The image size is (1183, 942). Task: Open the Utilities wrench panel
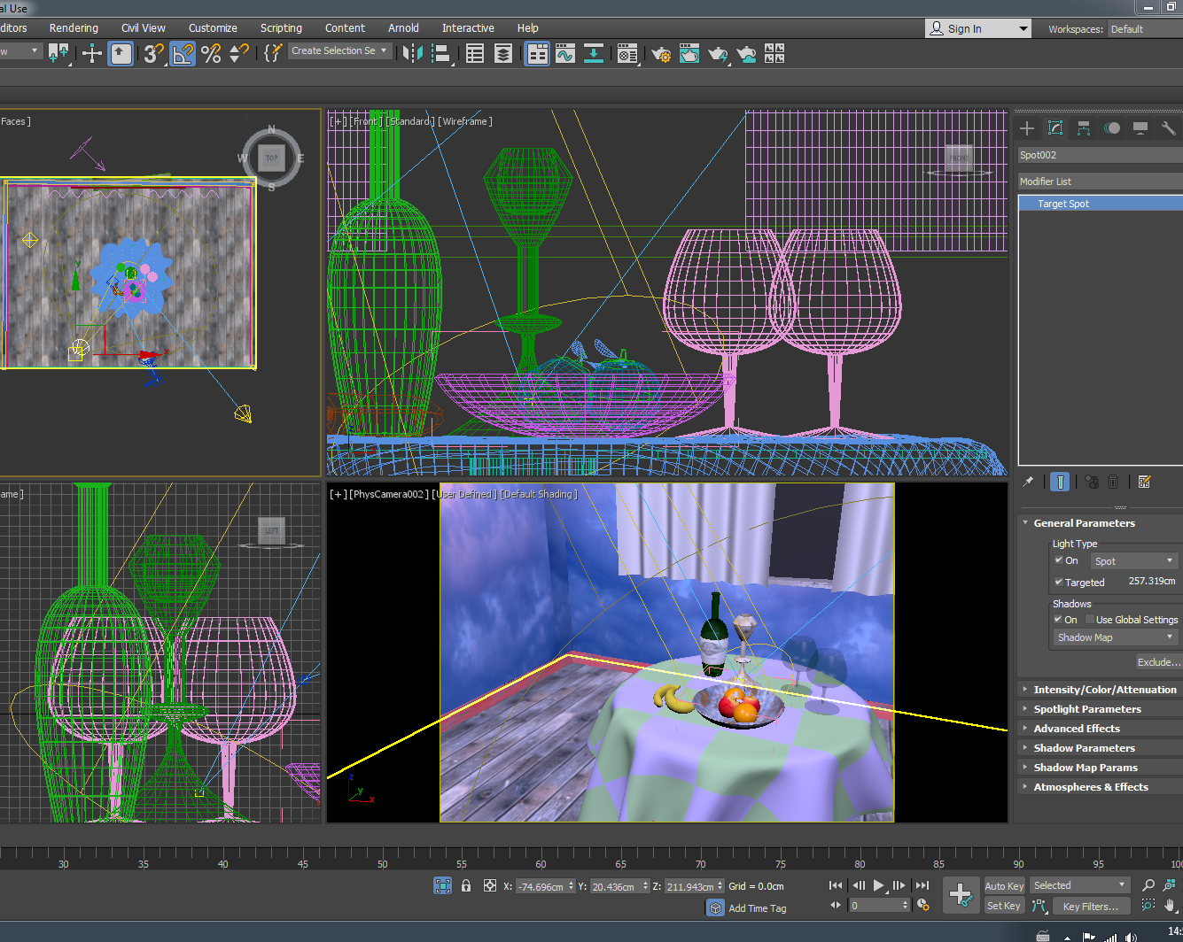[1168, 128]
